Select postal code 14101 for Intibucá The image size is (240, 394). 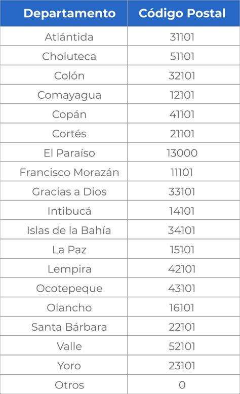(x=182, y=211)
